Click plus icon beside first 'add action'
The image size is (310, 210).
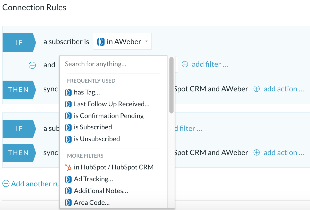[256, 89]
